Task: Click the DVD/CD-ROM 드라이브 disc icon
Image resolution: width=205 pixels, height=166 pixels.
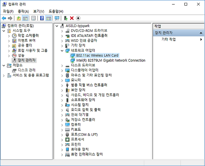Action: coord(67,31)
